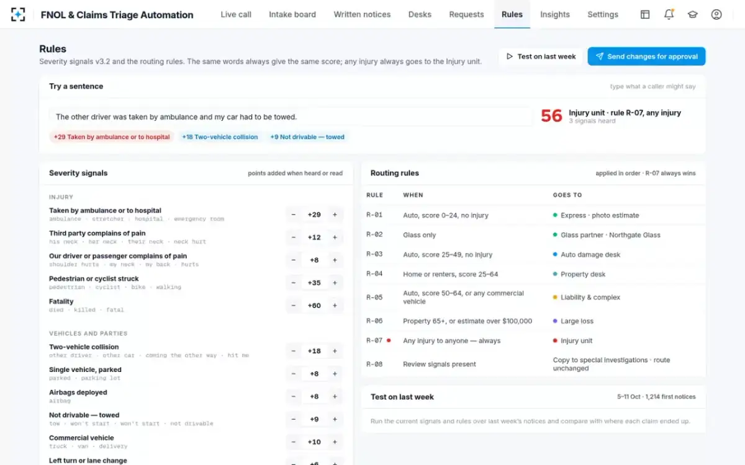Click the +18 Two-vehicle collision chip

220,137
